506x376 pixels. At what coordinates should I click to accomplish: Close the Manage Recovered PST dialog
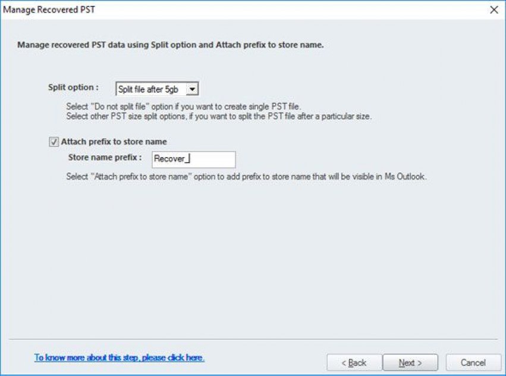(494, 10)
